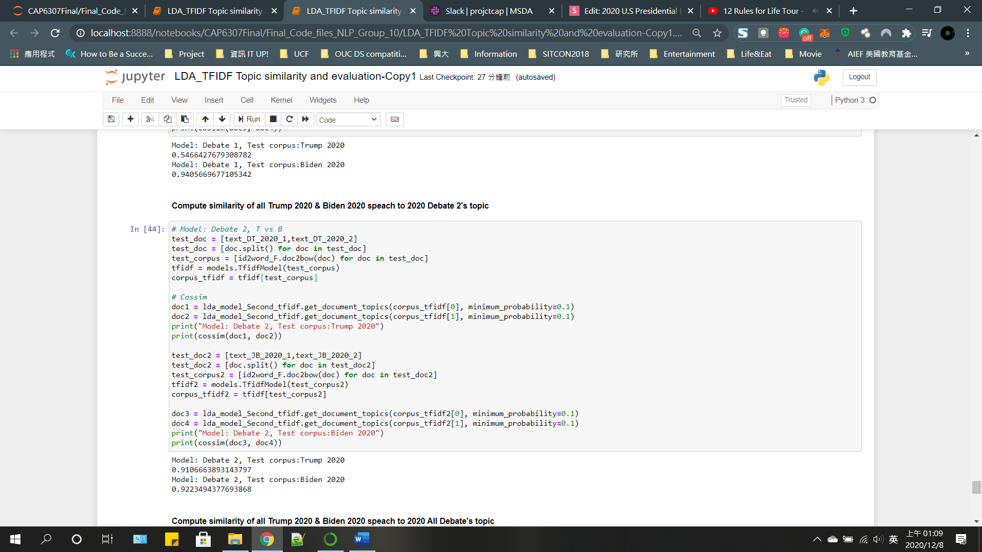Image resolution: width=982 pixels, height=552 pixels.
Task: Toggle the bookmark star for this page
Action: (x=717, y=33)
